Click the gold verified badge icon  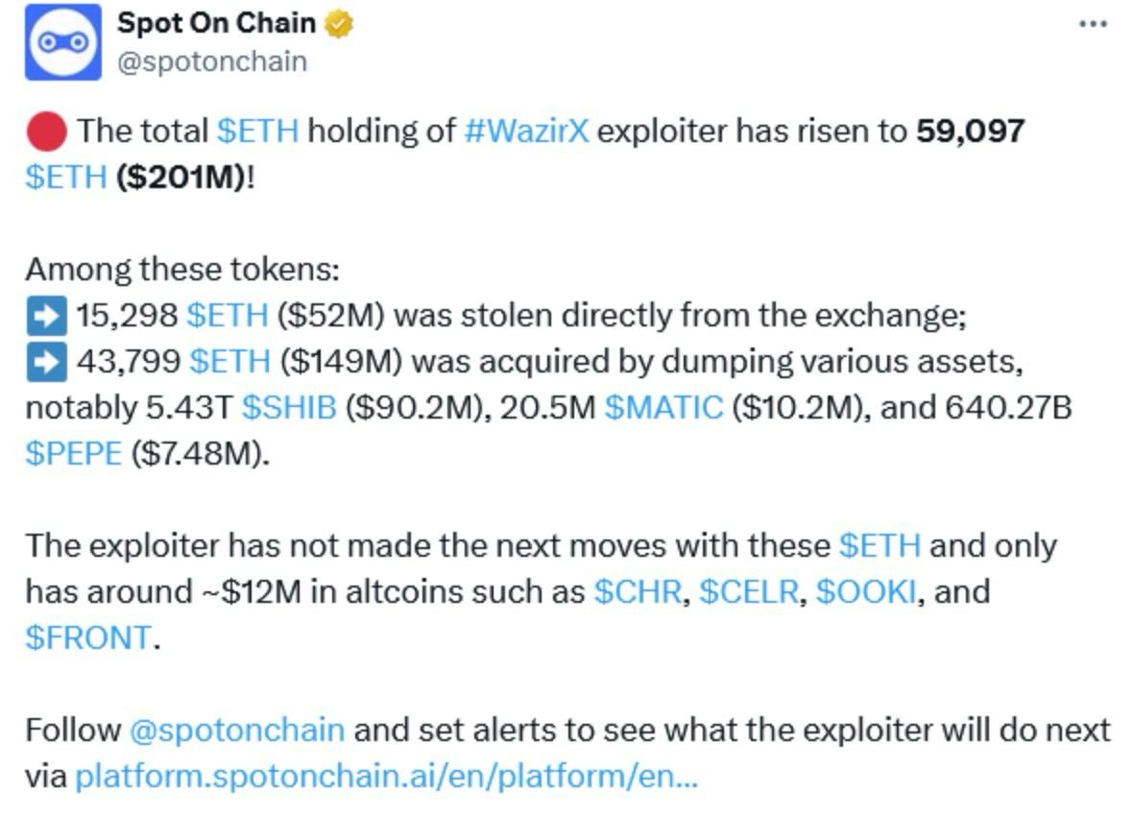[x=339, y=25]
